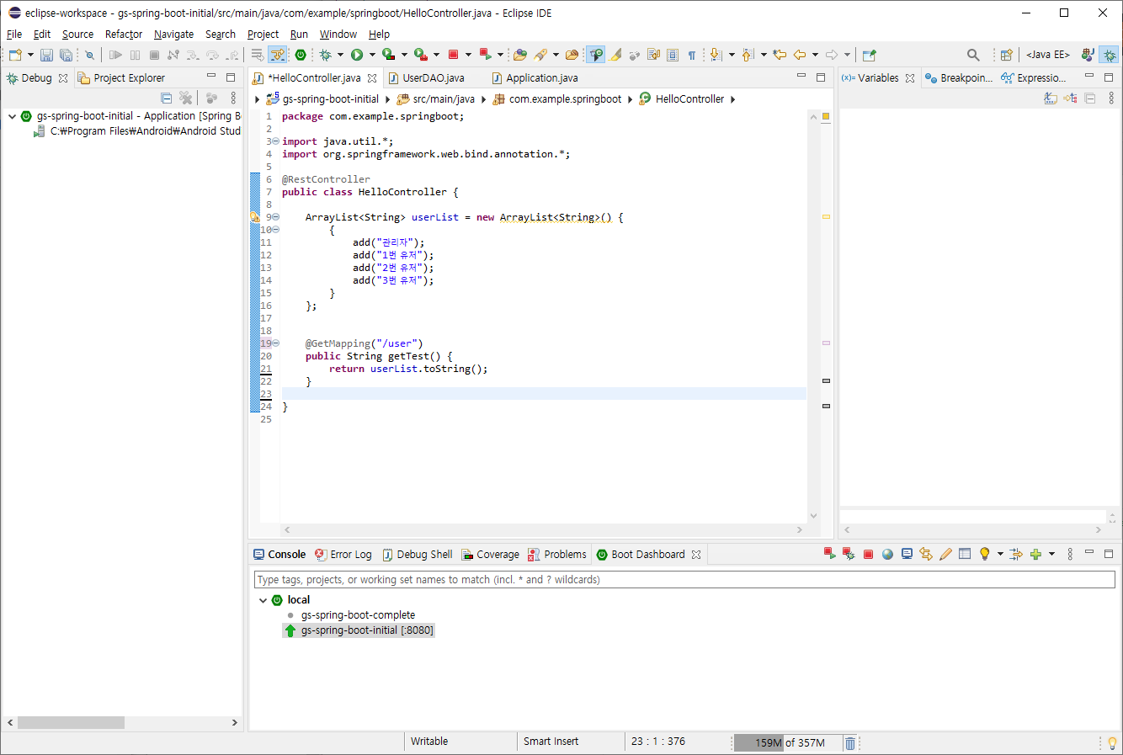
Task: Open console with the monitor icon in Boot Dashboard
Action: click(x=907, y=554)
